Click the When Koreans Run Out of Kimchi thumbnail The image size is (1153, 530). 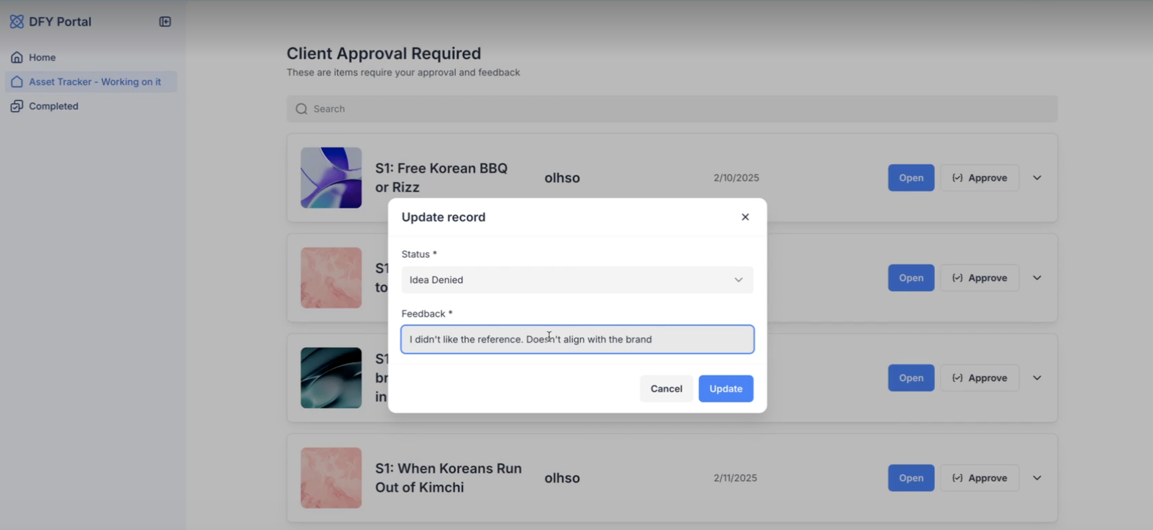(x=331, y=478)
